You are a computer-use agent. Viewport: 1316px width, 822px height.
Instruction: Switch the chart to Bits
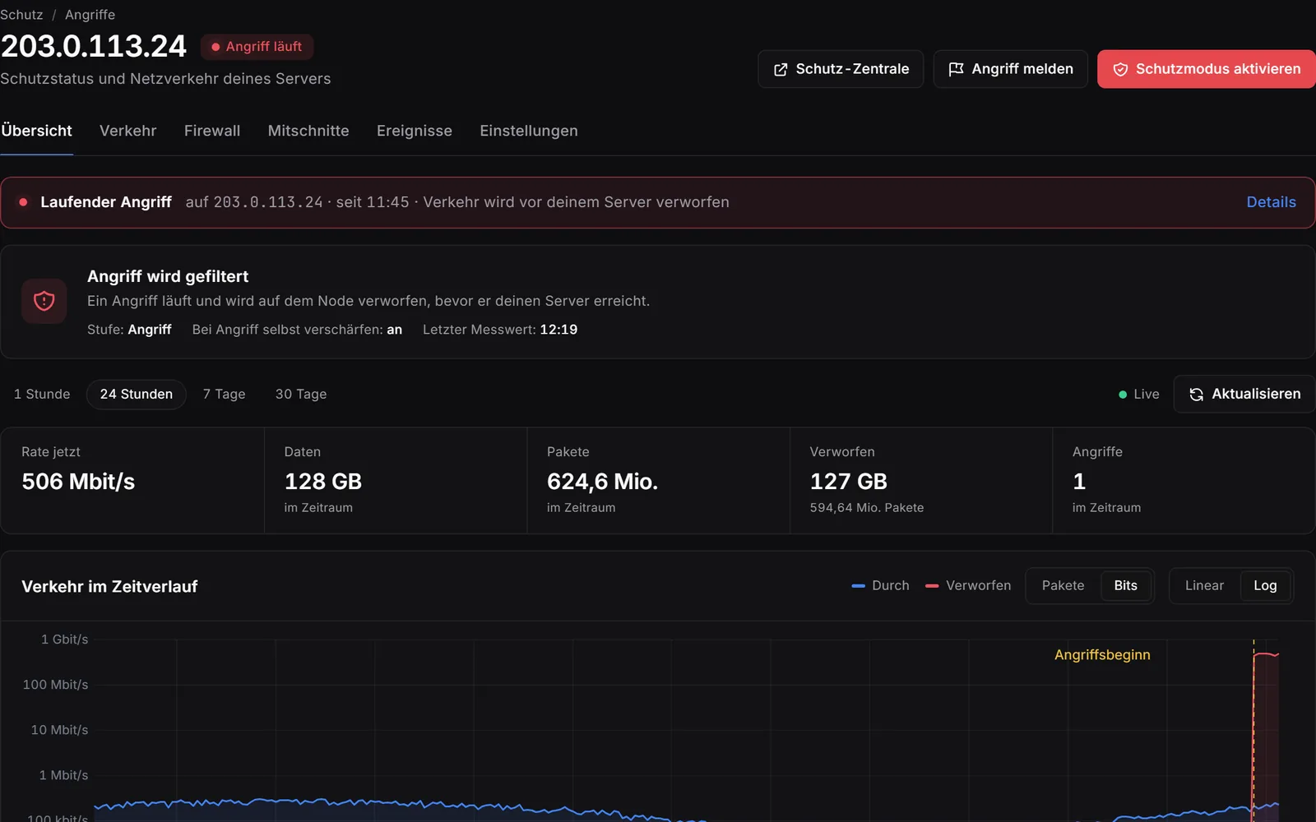click(1125, 586)
